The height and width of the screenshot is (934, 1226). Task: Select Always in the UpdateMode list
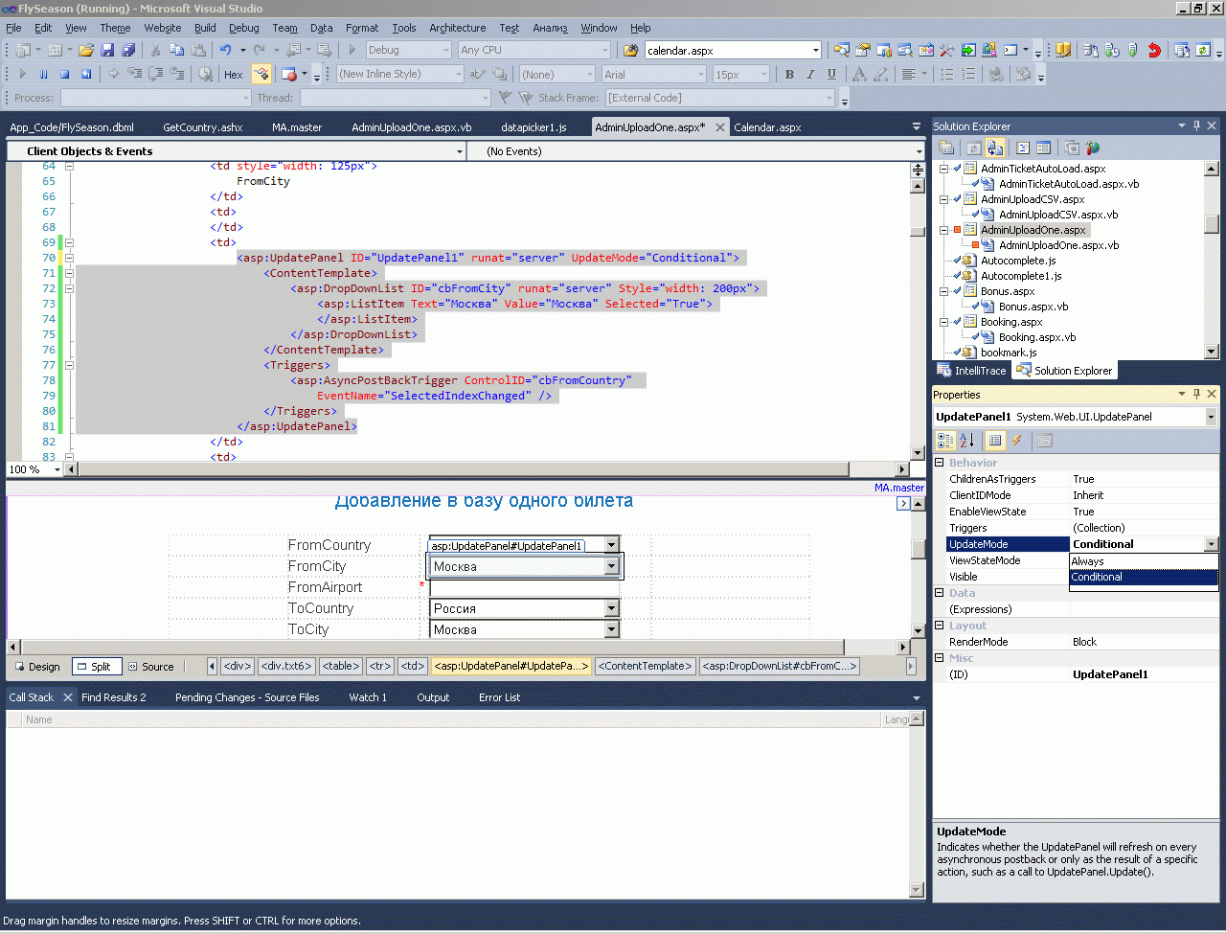[x=1144, y=561]
